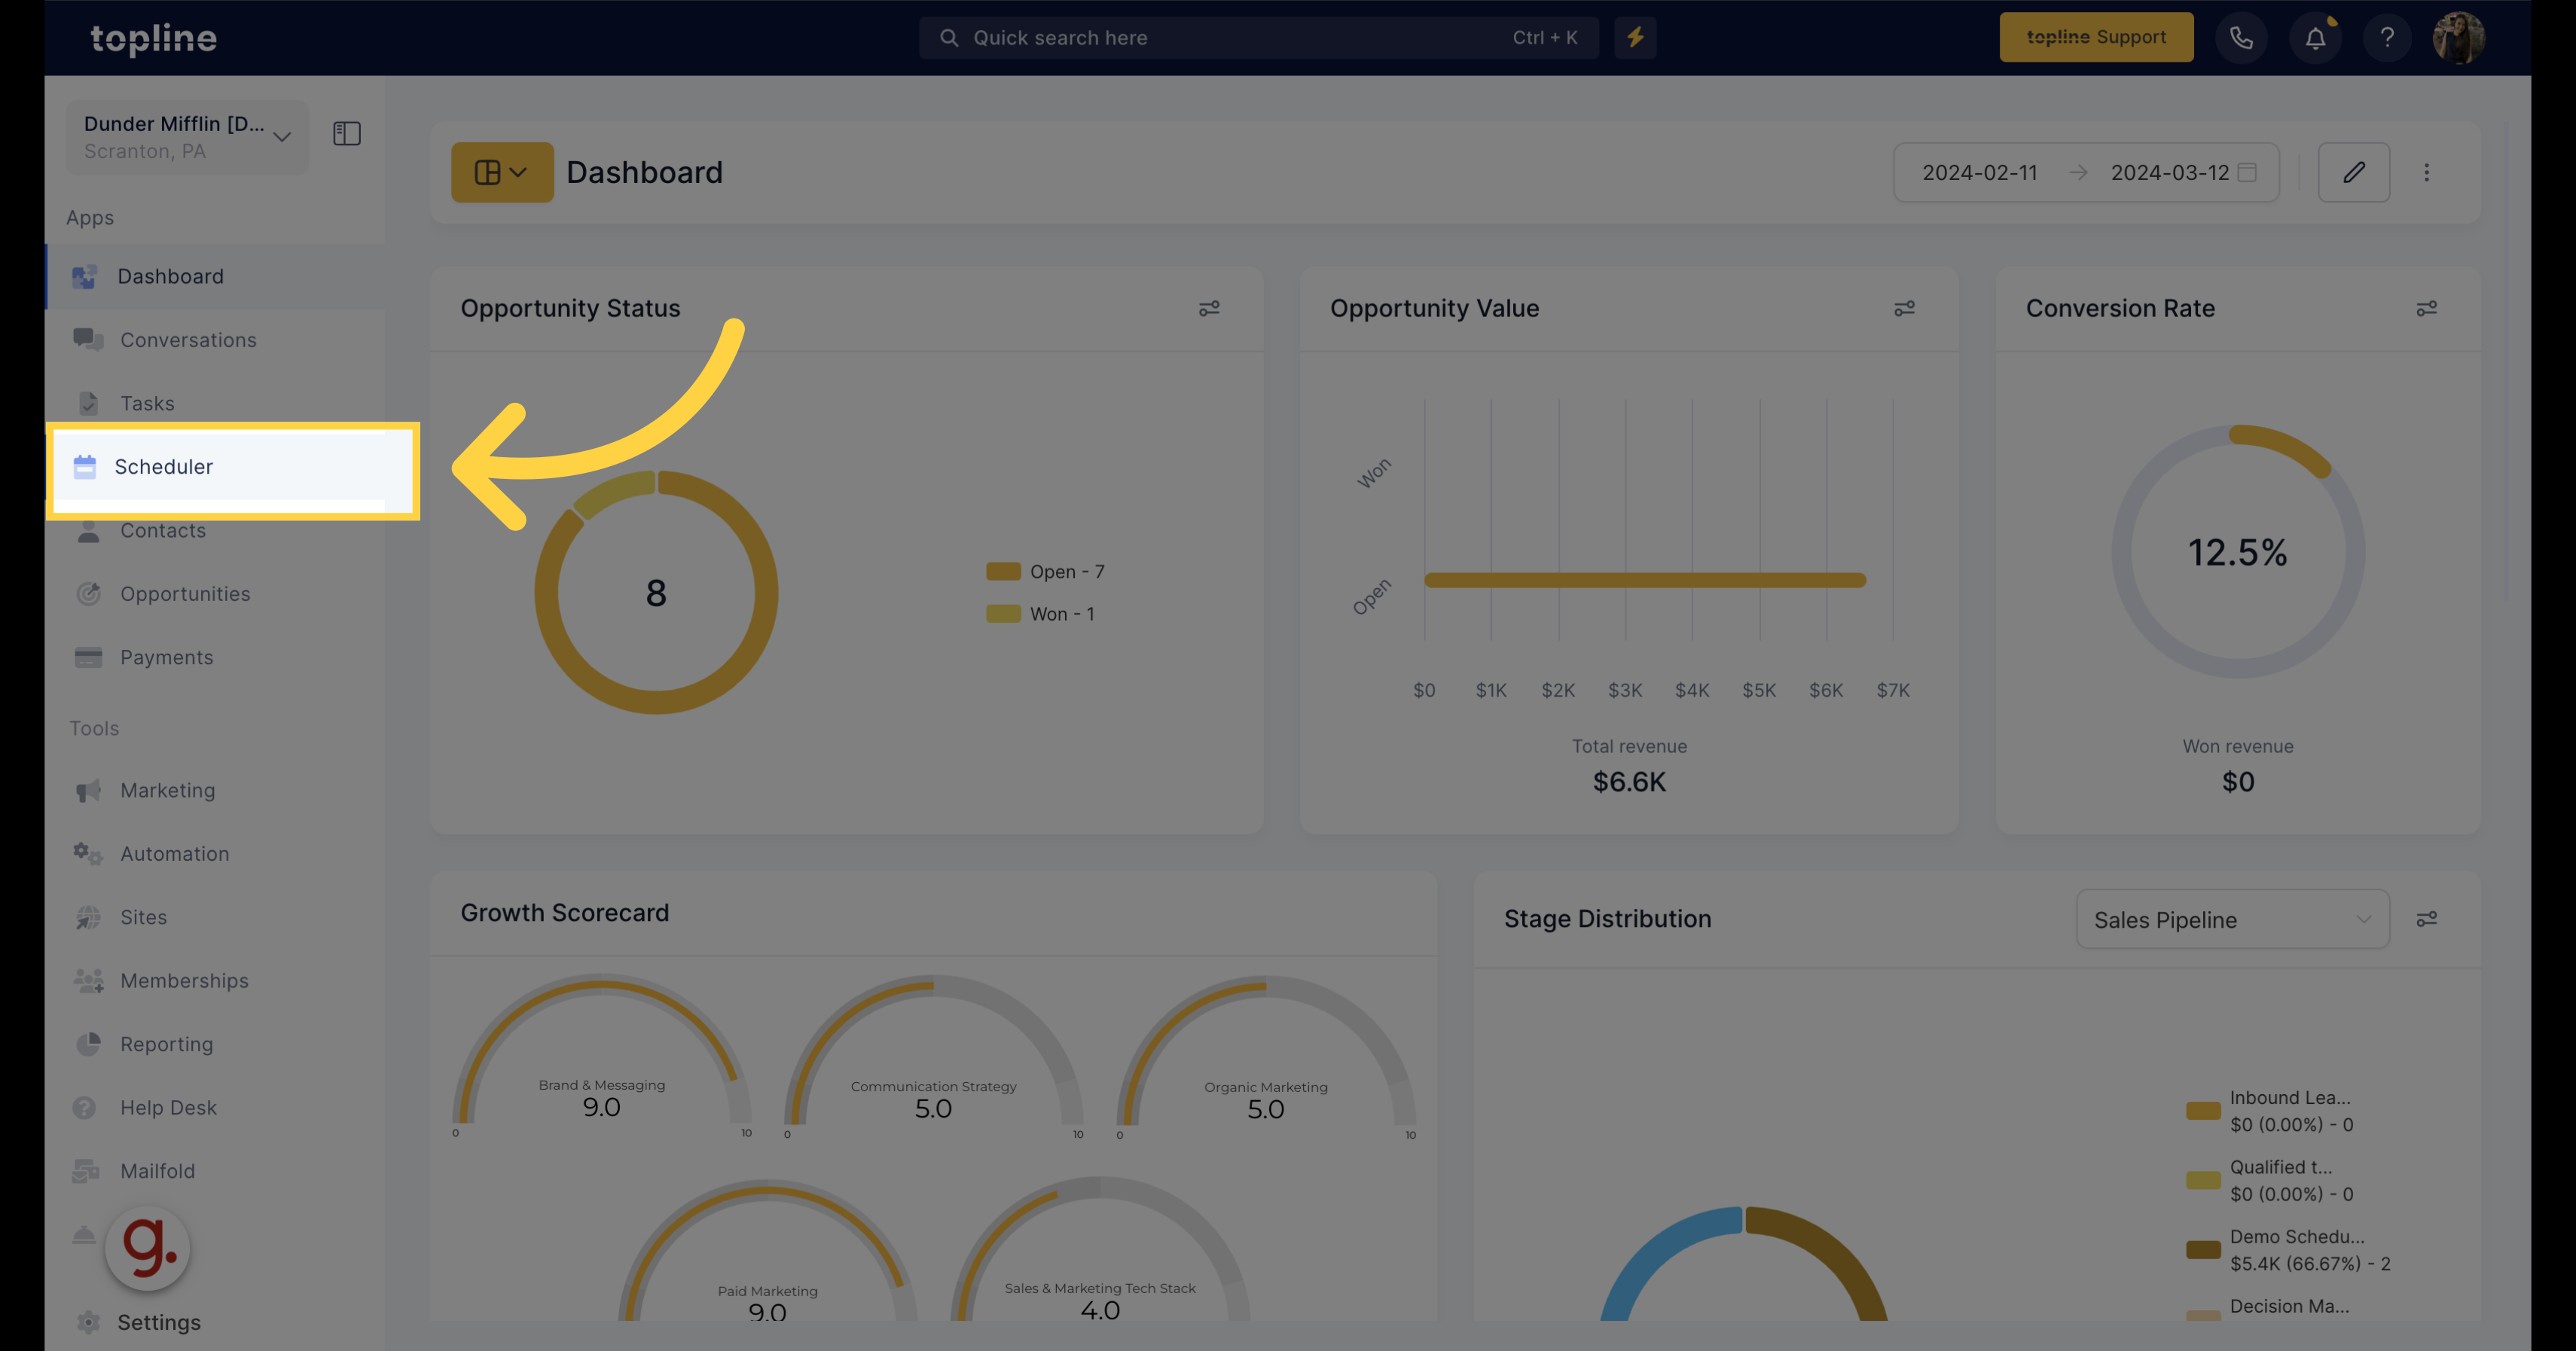The height and width of the screenshot is (1351, 2576).
Task: Click the Organic Marketing gauge
Action: (x=1265, y=1057)
